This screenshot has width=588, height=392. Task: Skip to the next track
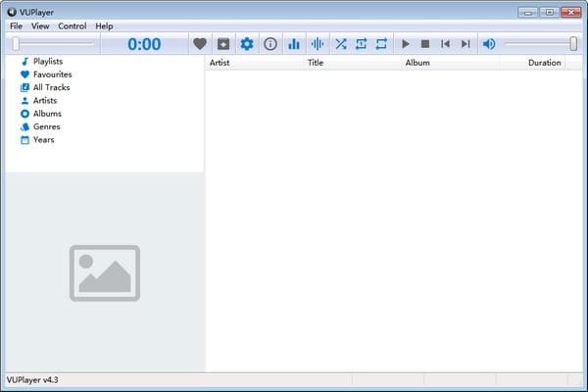[465, 44]
